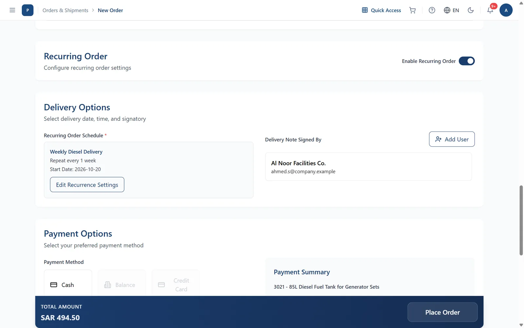Disable the Enable Recurring Order switch

[x=467, y=61]
